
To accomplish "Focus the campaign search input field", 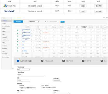I will (52, 22).
